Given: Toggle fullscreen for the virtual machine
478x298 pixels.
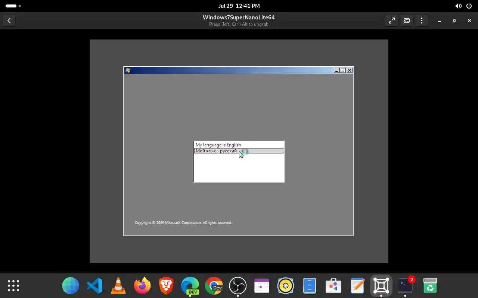Looking at the screenshot, I should click(391, 20).
